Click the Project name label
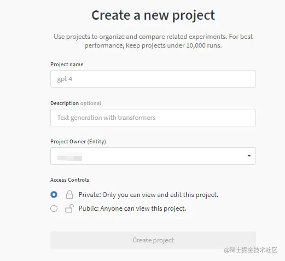The image size is (285, 261). [67, 65]
